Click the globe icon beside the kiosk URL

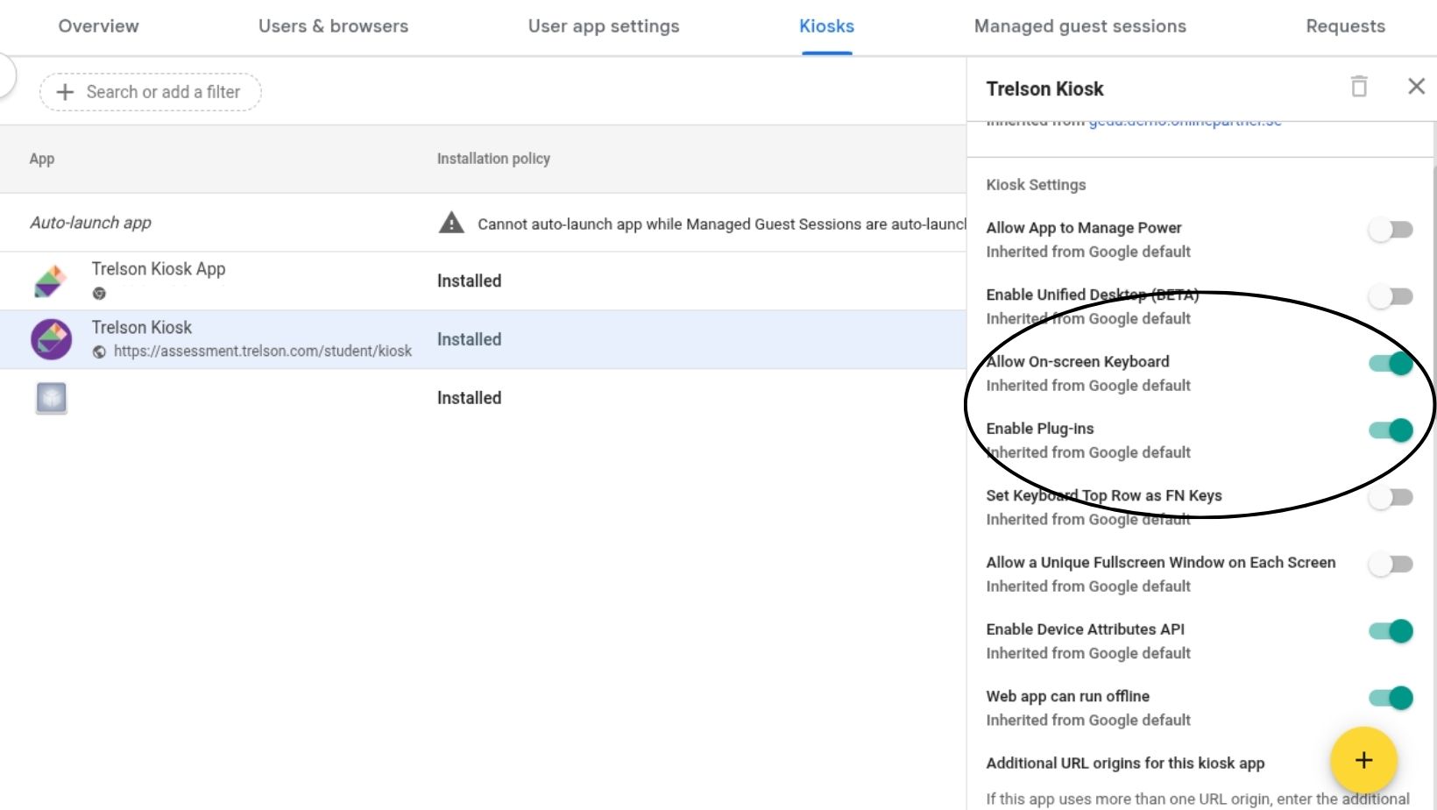[x=99, y=352]
